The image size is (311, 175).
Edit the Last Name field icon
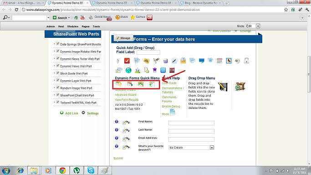pos(124,131)
